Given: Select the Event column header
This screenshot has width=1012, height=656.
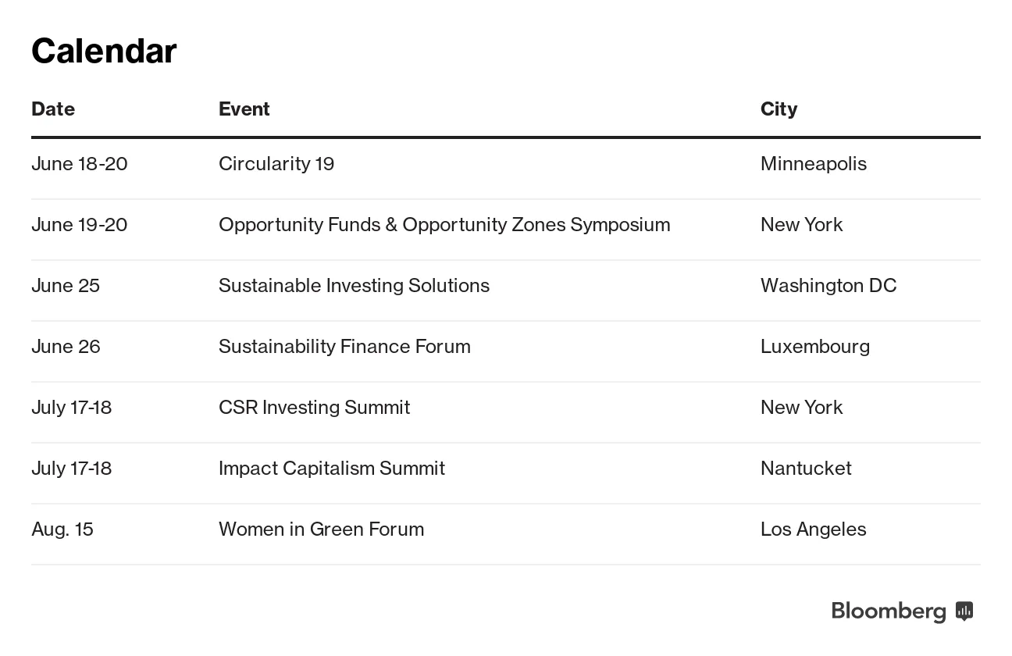Looking at the screenshot, I should (x=244, y=109).
